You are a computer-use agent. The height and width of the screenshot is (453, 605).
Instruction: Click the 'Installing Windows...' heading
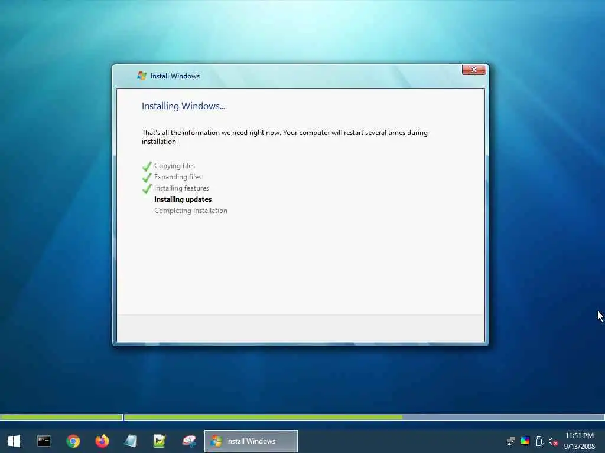coord(183,106)
